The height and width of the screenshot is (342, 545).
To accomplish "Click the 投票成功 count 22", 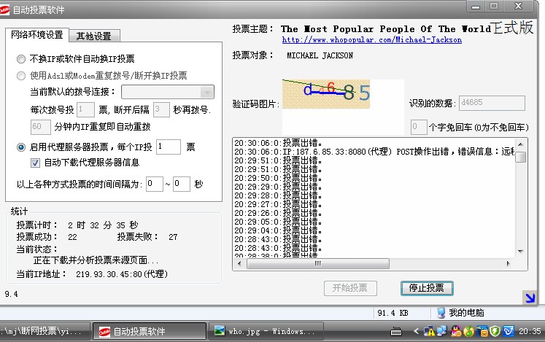I will click(72, 237).
